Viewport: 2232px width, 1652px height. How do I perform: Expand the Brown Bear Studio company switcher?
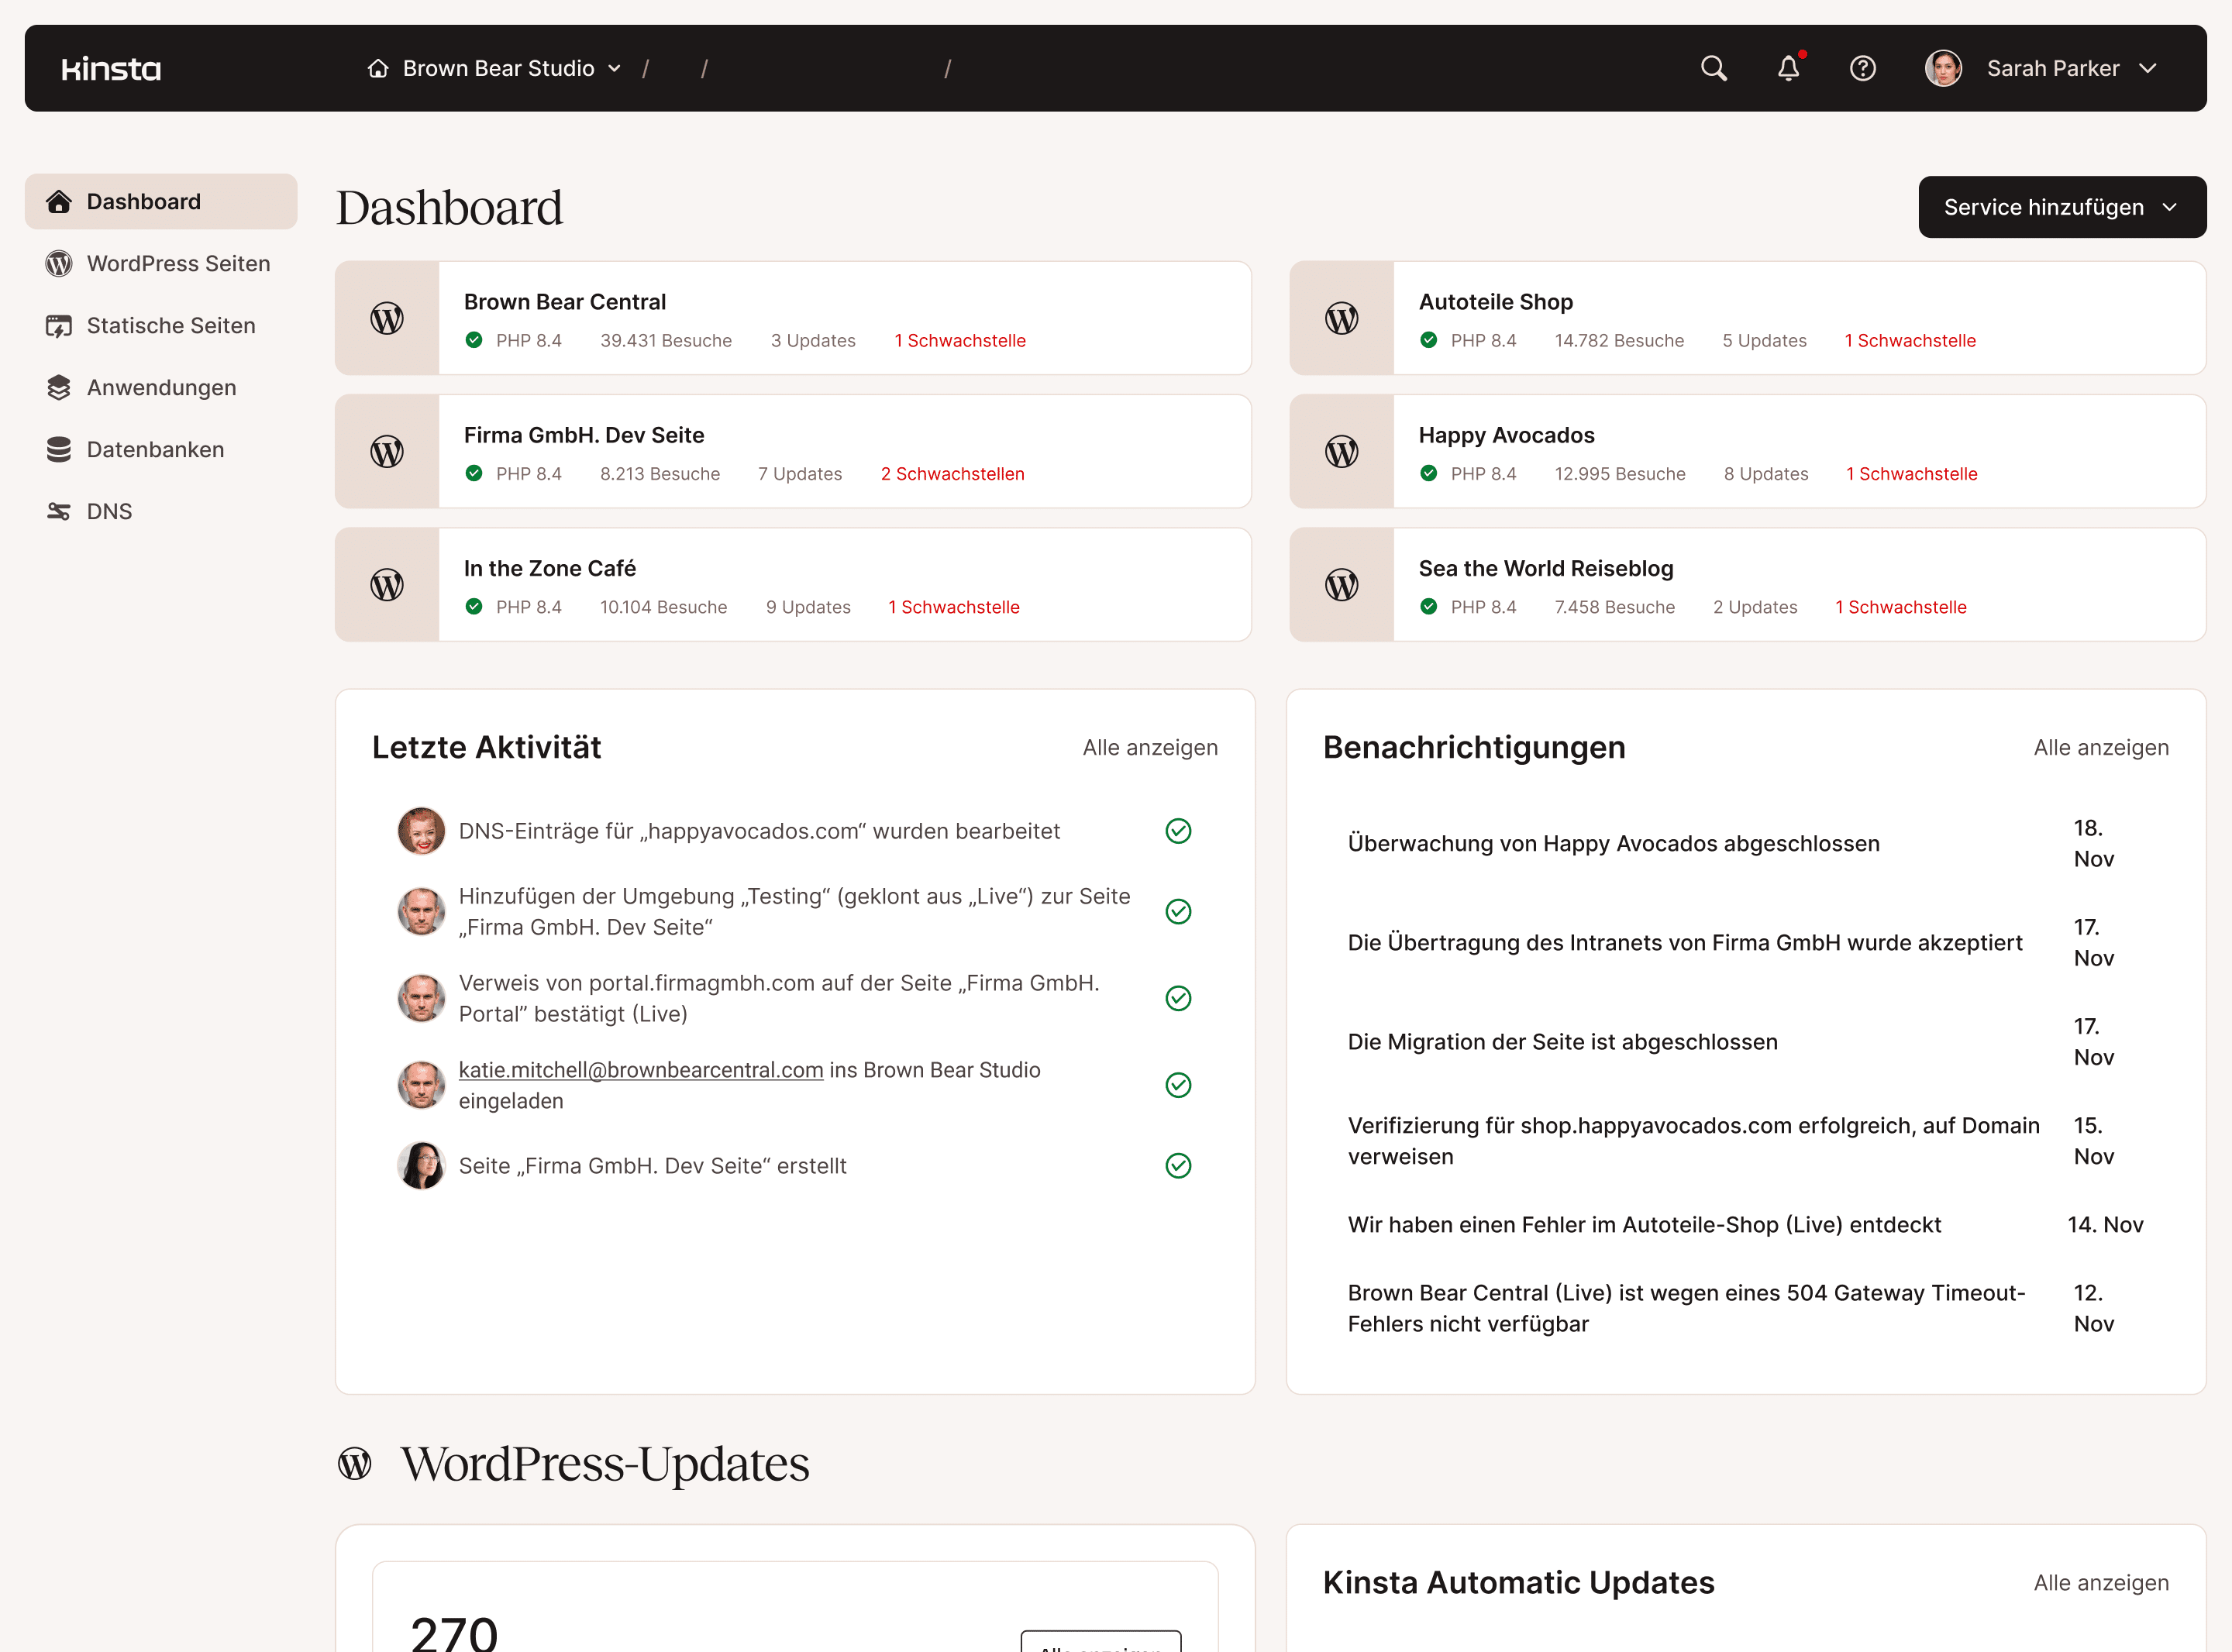click(614, 68)
